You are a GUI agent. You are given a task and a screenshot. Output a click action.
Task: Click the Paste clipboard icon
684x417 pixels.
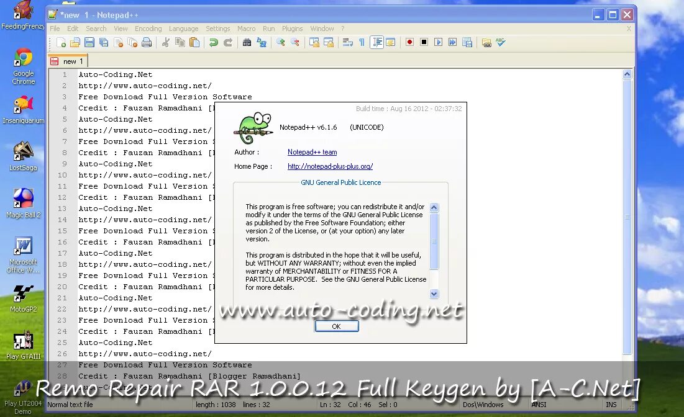point(194,42)
